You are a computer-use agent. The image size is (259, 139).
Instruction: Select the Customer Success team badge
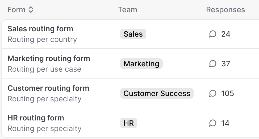[157, 93]
